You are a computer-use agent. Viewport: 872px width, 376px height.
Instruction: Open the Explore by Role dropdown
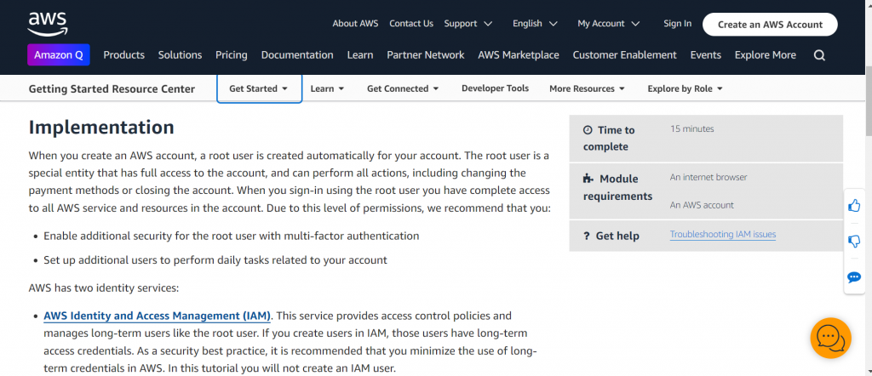[685, 88]
